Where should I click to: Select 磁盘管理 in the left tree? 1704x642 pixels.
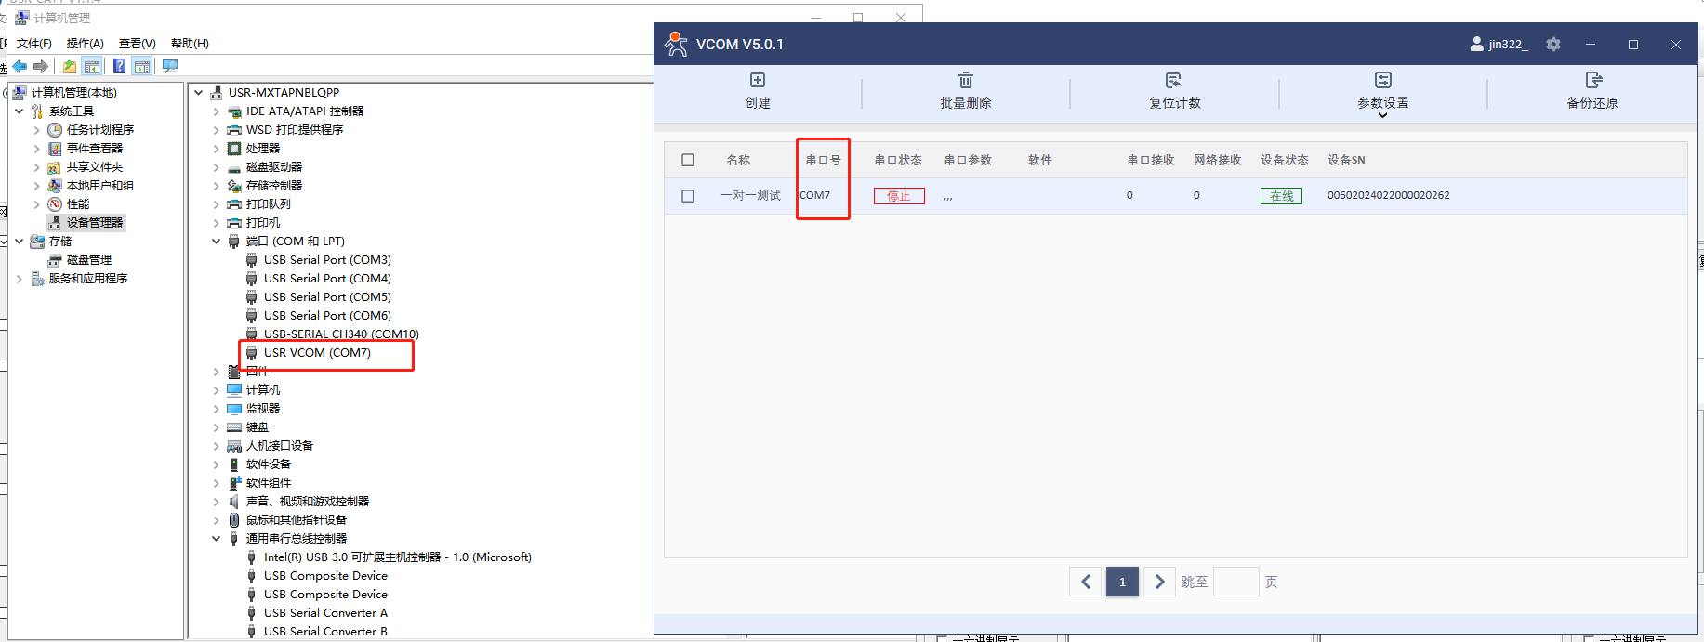pyautogui.click(x=88, y=259)
